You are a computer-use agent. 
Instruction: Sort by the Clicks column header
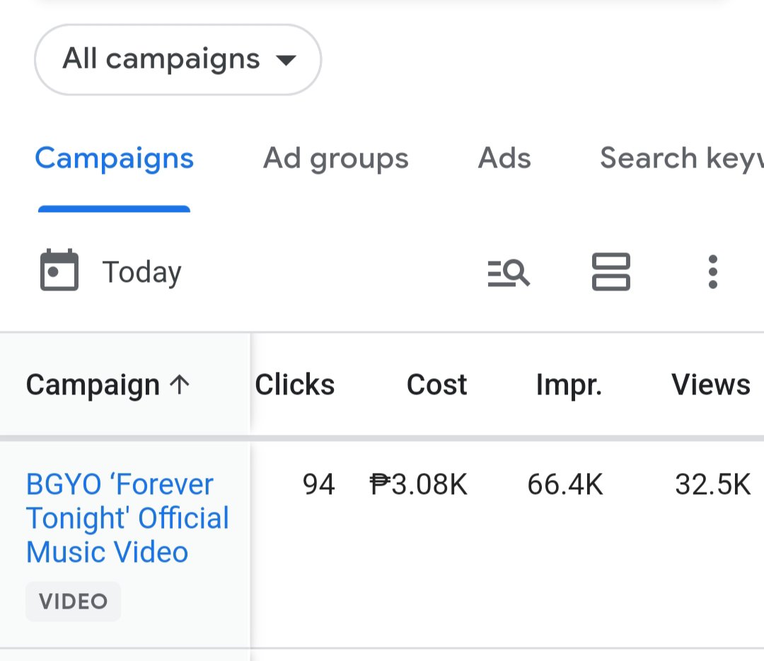[x=295, y=385]
